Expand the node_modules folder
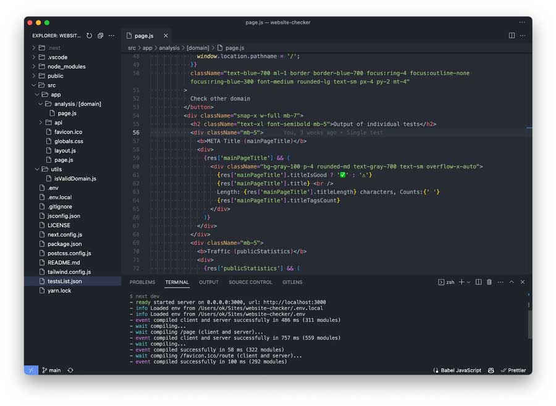 point(66,67)
